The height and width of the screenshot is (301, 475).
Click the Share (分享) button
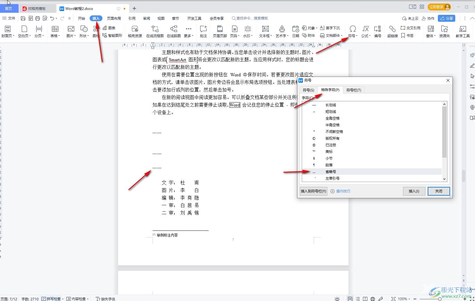tap(447, 18)
